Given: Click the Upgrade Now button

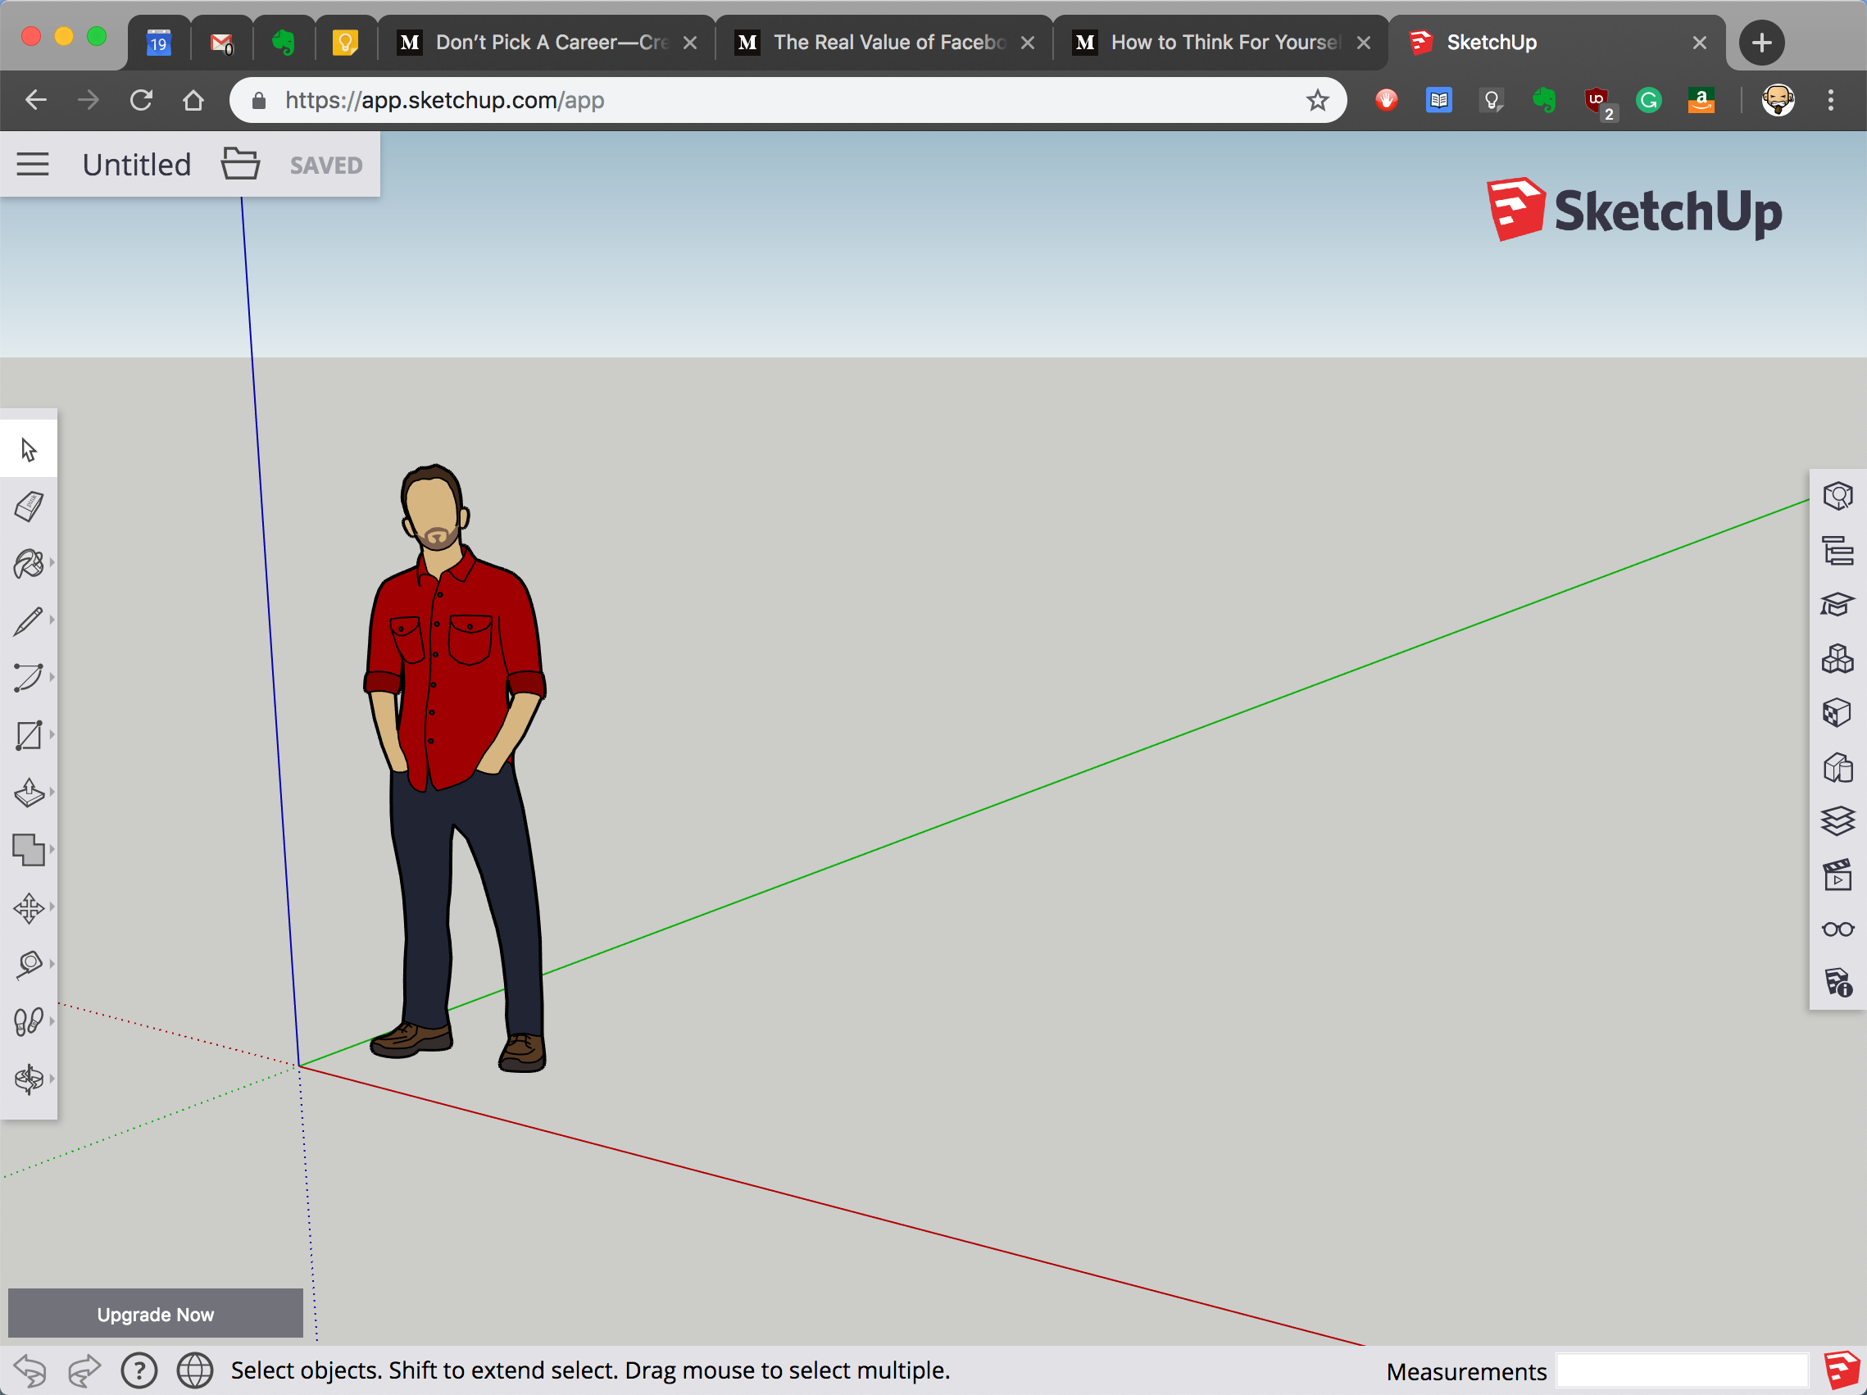Looking at the screenshot, I should tap(156, 1315).
